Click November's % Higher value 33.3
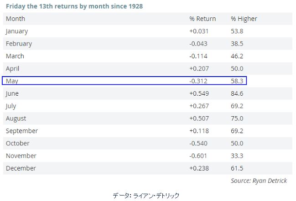The image size is (296, 201). [x=237, y=156]
